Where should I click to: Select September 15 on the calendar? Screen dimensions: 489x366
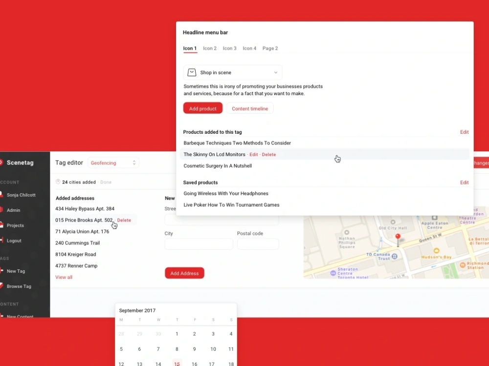click(x=177, y=364)
